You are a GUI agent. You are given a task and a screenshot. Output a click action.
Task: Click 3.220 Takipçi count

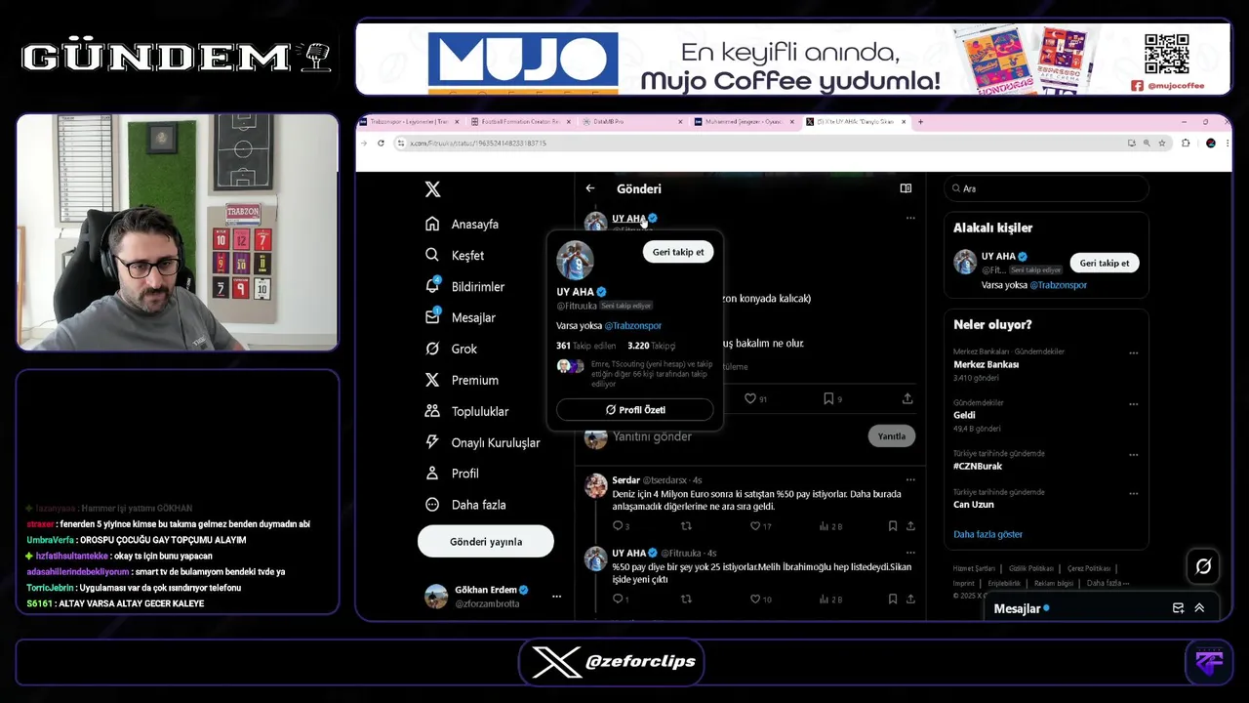(651, 346)
